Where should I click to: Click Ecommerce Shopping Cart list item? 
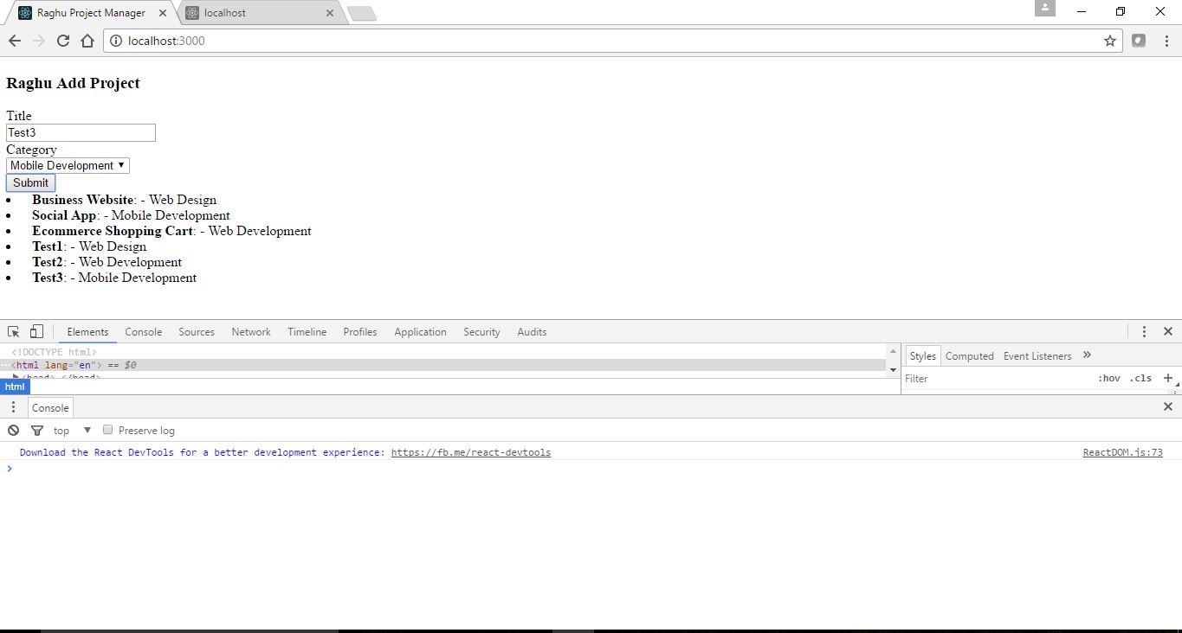[171, 231]
